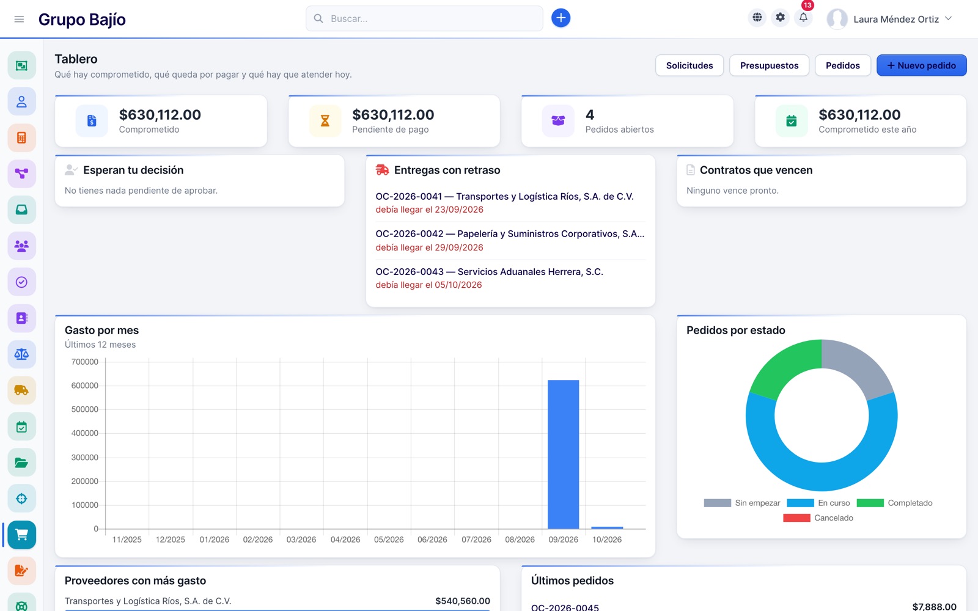
Task: Open the crosshair target sidebar icon
Action: pos(21,499)
